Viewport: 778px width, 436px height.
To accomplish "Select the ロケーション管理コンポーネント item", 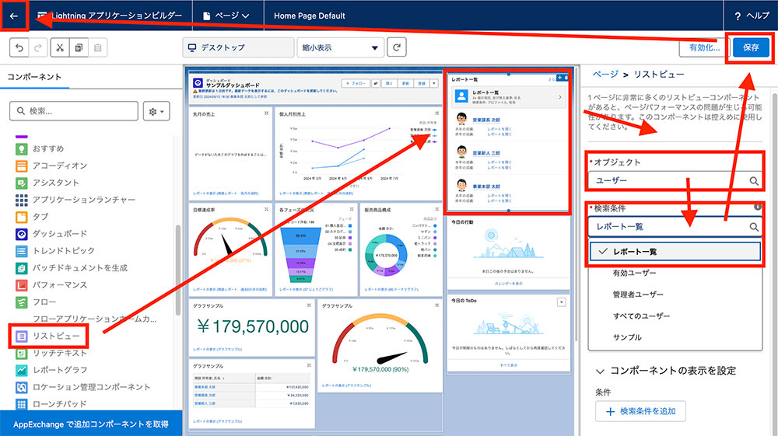I will point(83,387).
